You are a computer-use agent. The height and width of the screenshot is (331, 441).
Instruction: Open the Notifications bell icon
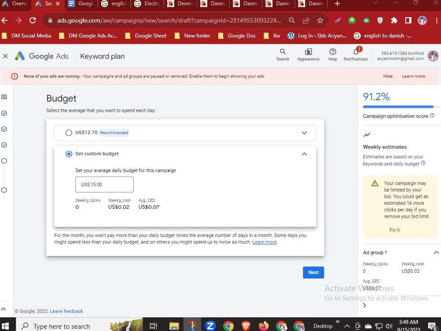356,55
